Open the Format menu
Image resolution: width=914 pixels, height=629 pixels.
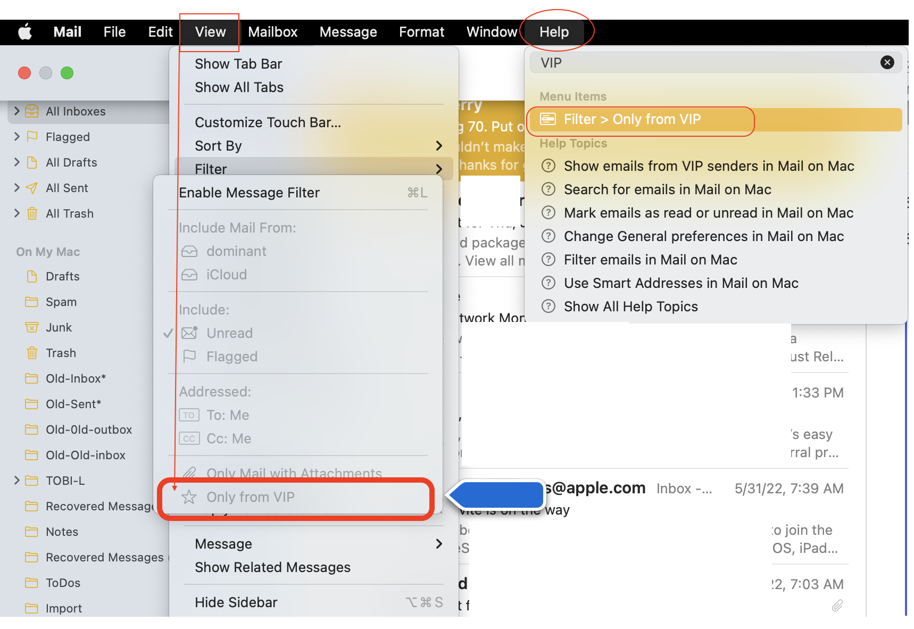(421, 32)
